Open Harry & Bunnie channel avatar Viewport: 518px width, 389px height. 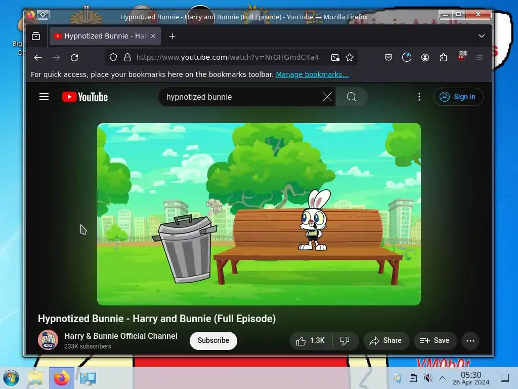pos(48,340)
